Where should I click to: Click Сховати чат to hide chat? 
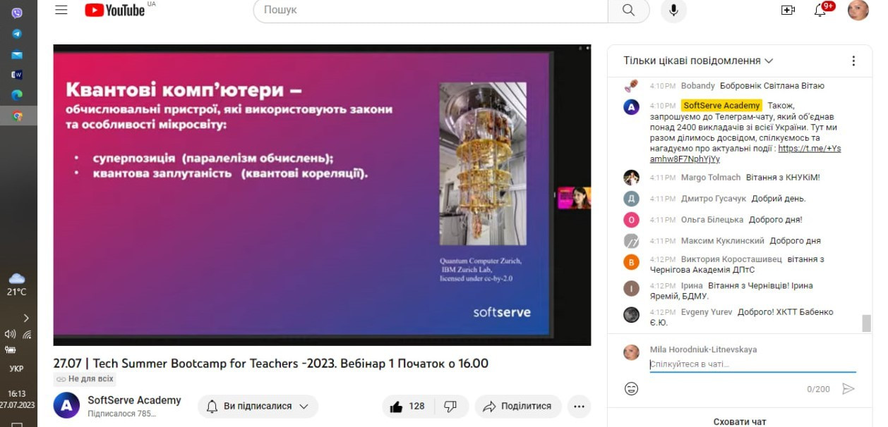pos(740,421)
